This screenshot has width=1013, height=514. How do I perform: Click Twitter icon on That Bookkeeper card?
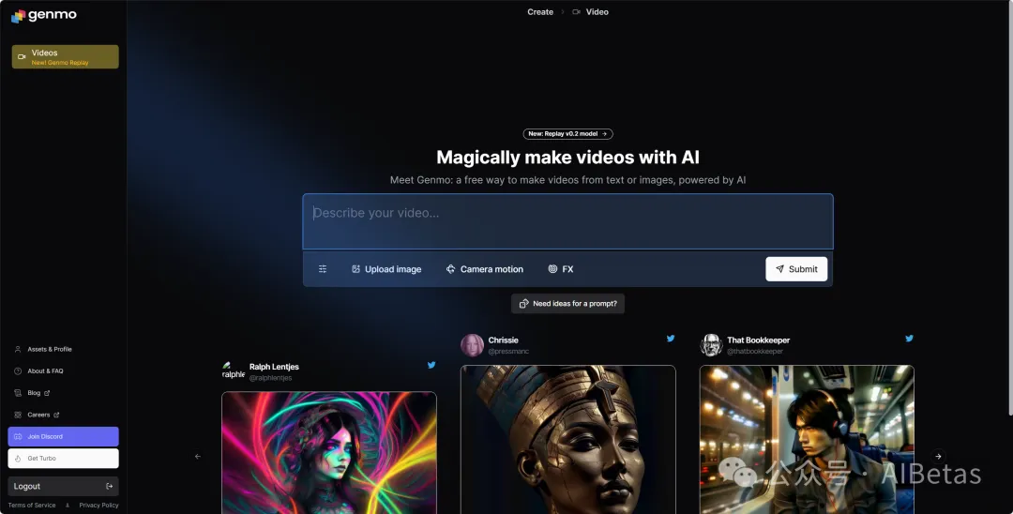click(x=909, y=339)
